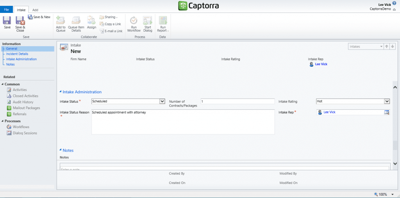The image size is (400, 198).
Task: Click the Intake Rep lookup icon
Action: point(387,112)
